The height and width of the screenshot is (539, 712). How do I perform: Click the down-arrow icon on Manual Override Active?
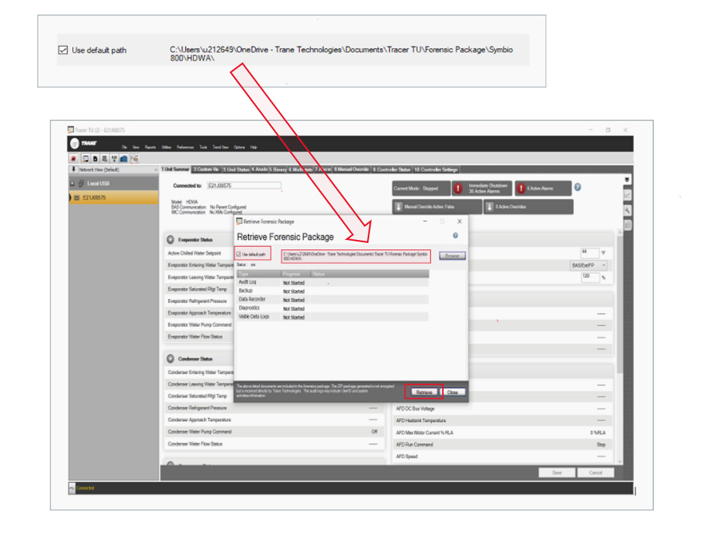coord(399,206)
